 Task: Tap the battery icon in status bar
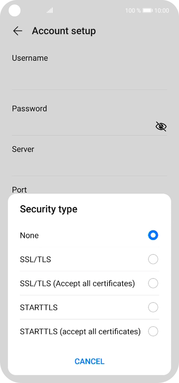(x=148, y=11)
